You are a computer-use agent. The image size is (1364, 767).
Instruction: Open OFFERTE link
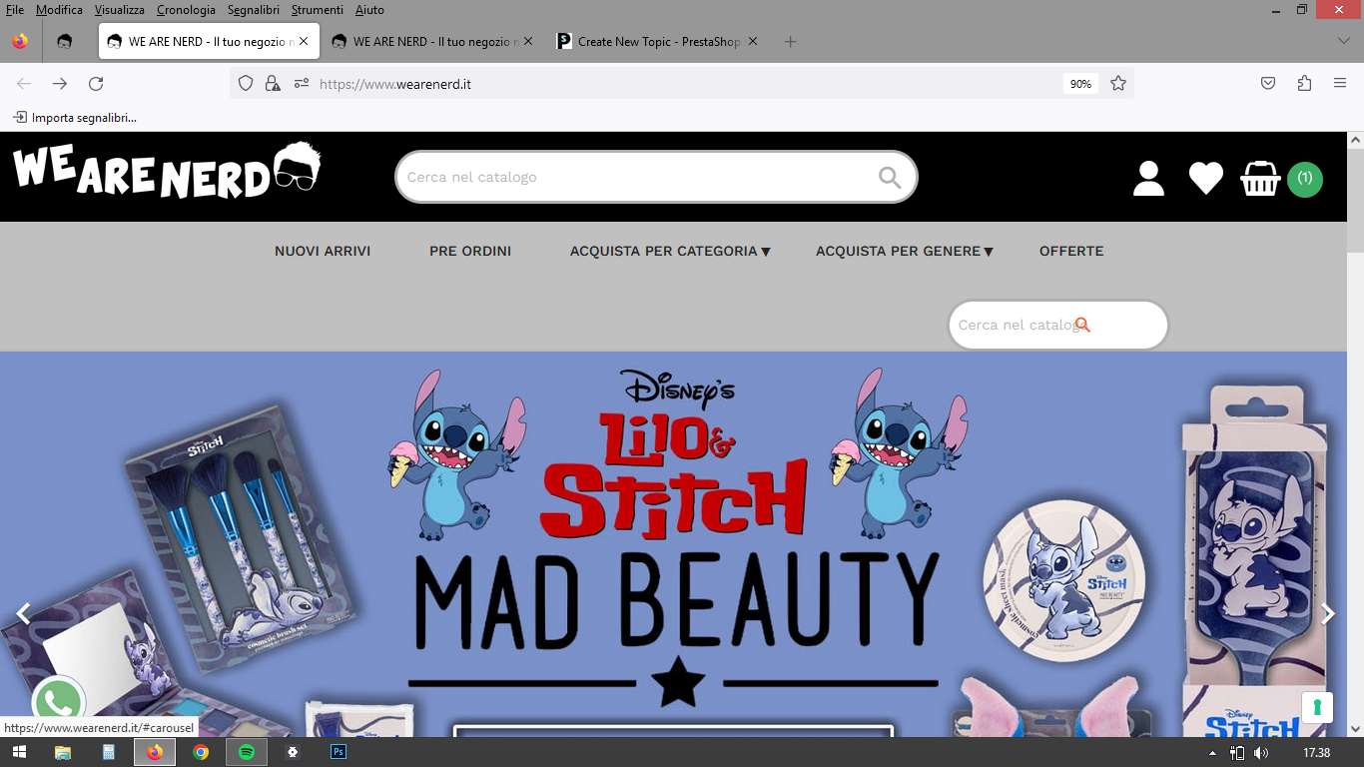coord(1071,251)
